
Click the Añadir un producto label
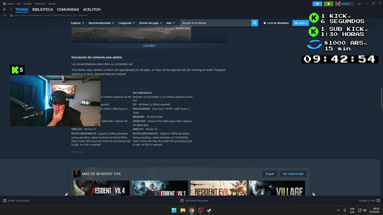tap(19, 201)
